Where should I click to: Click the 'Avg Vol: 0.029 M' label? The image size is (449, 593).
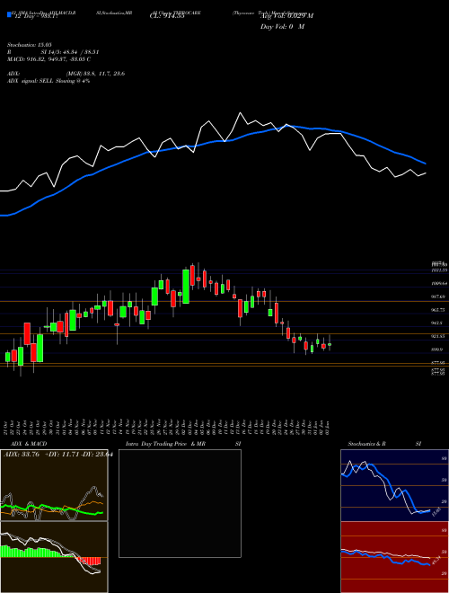coord(286,15)
